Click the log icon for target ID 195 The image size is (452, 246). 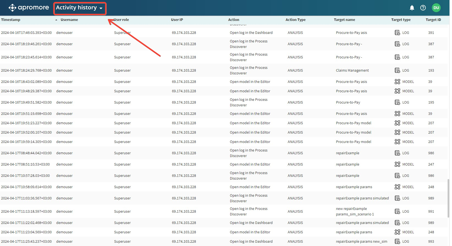tap(397, 102)
